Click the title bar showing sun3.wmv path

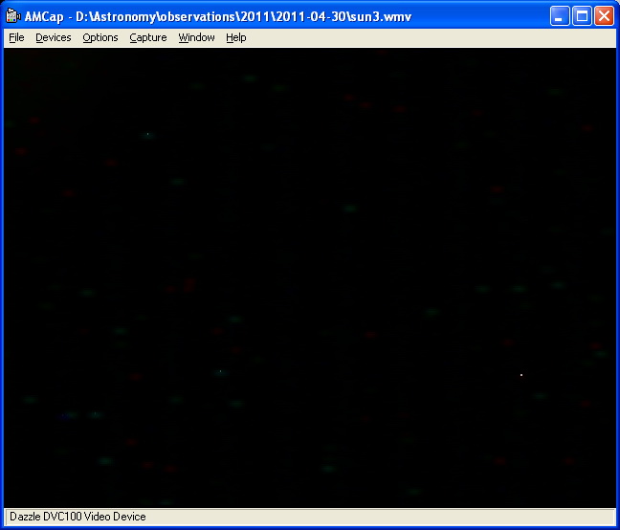(218, 16)
